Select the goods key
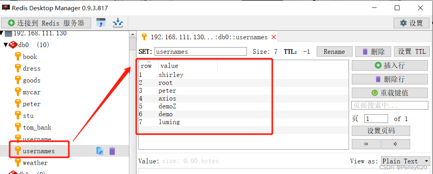 [32, 81]
